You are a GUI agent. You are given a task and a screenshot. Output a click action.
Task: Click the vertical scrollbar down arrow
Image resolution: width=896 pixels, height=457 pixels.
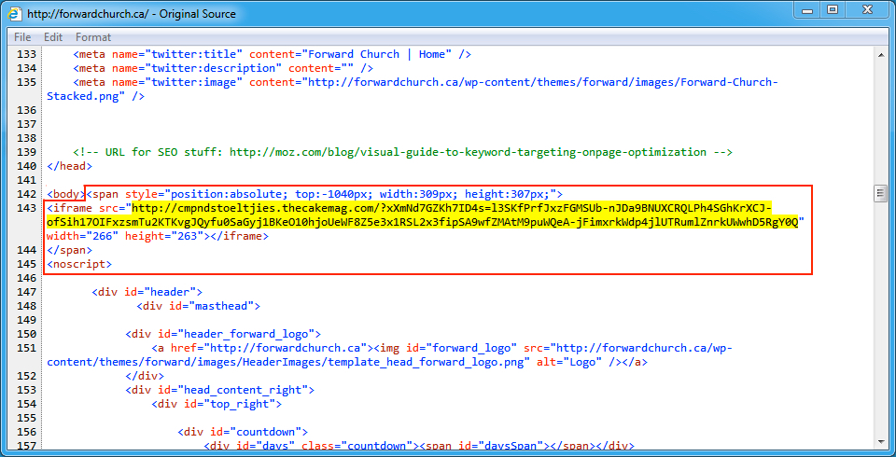click(880, 441)
